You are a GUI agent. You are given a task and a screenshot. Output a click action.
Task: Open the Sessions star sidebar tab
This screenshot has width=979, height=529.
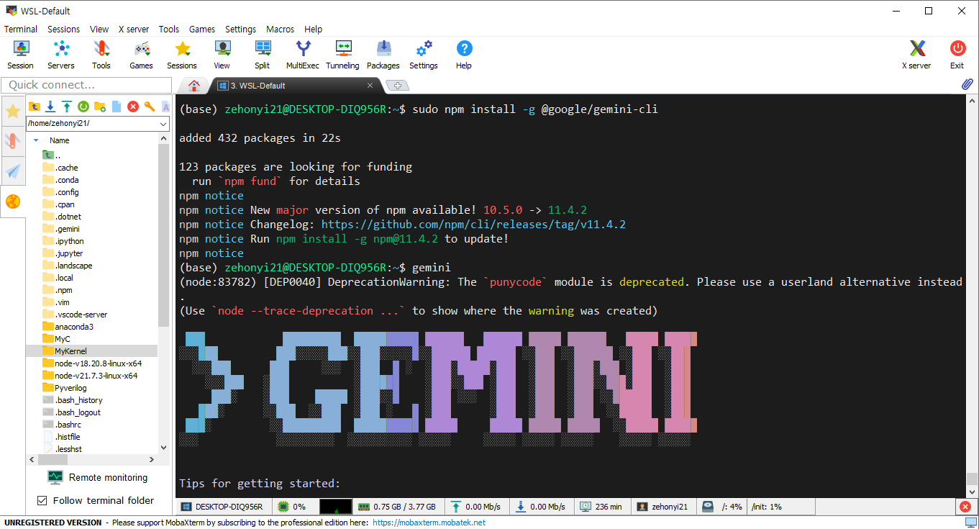(13, 111)
